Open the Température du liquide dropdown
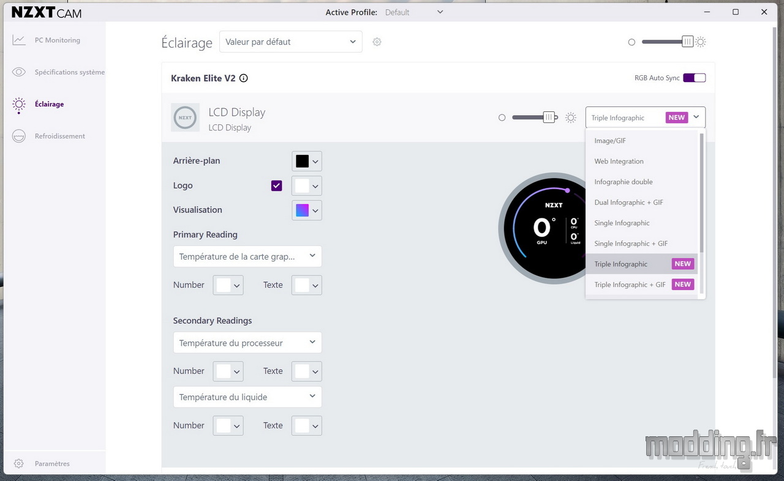The image size is (784, 481). [x=247, y=397]
